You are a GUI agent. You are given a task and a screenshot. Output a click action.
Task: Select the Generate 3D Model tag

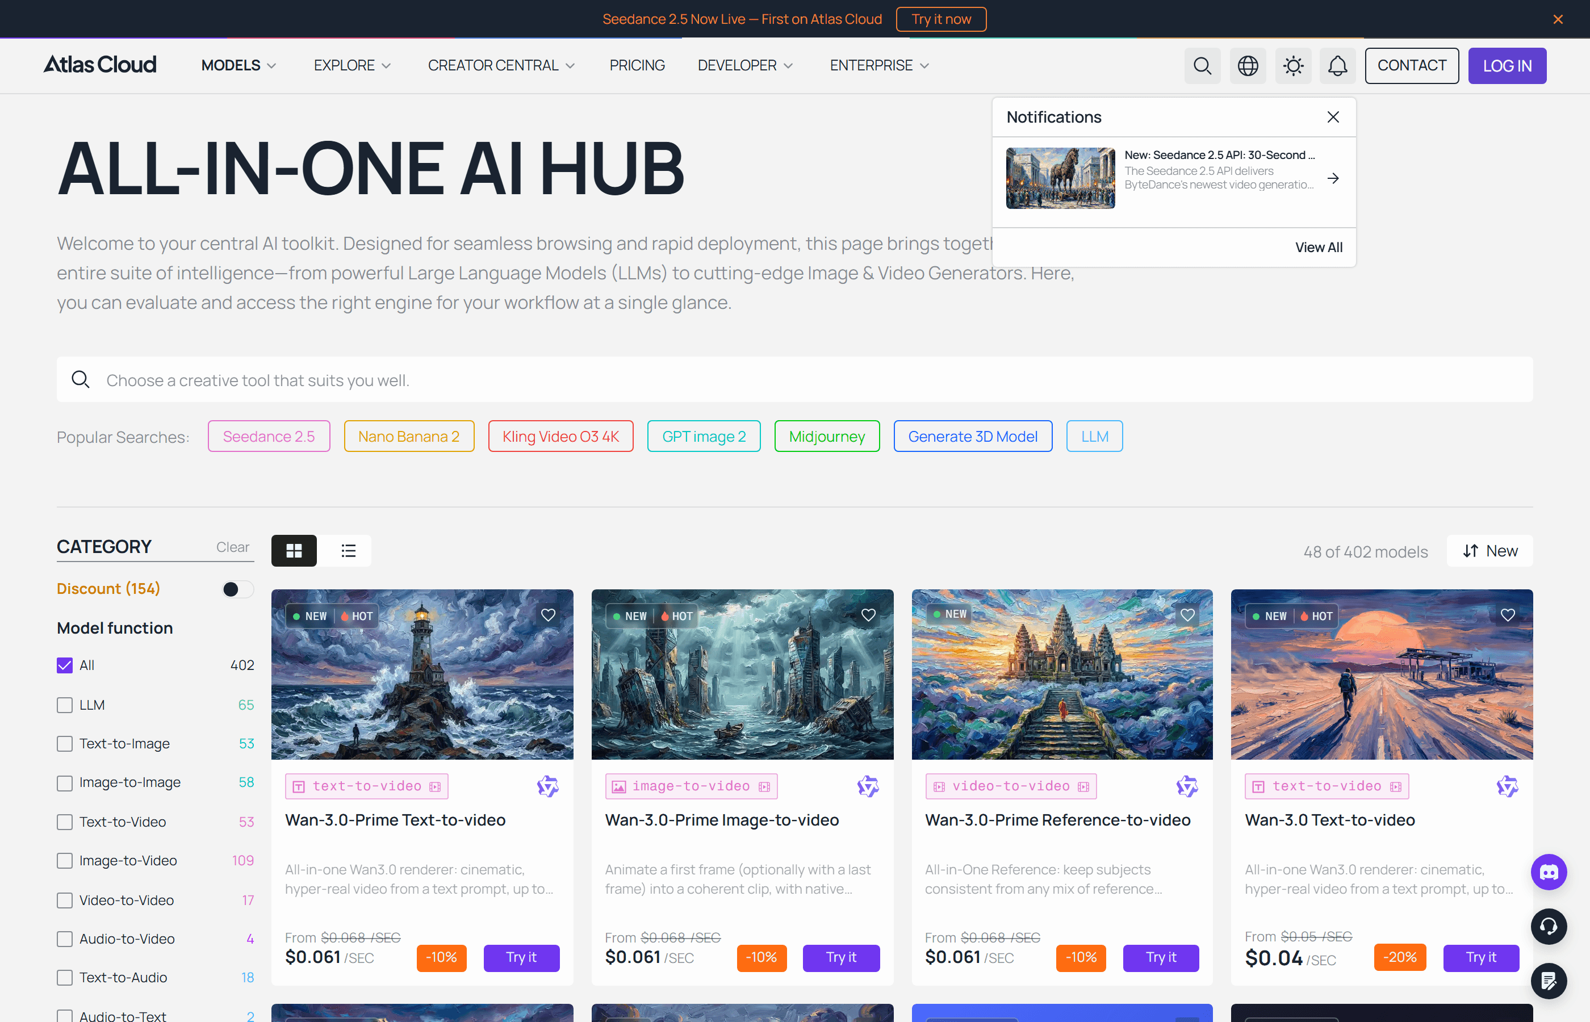[x=973, y=436]
